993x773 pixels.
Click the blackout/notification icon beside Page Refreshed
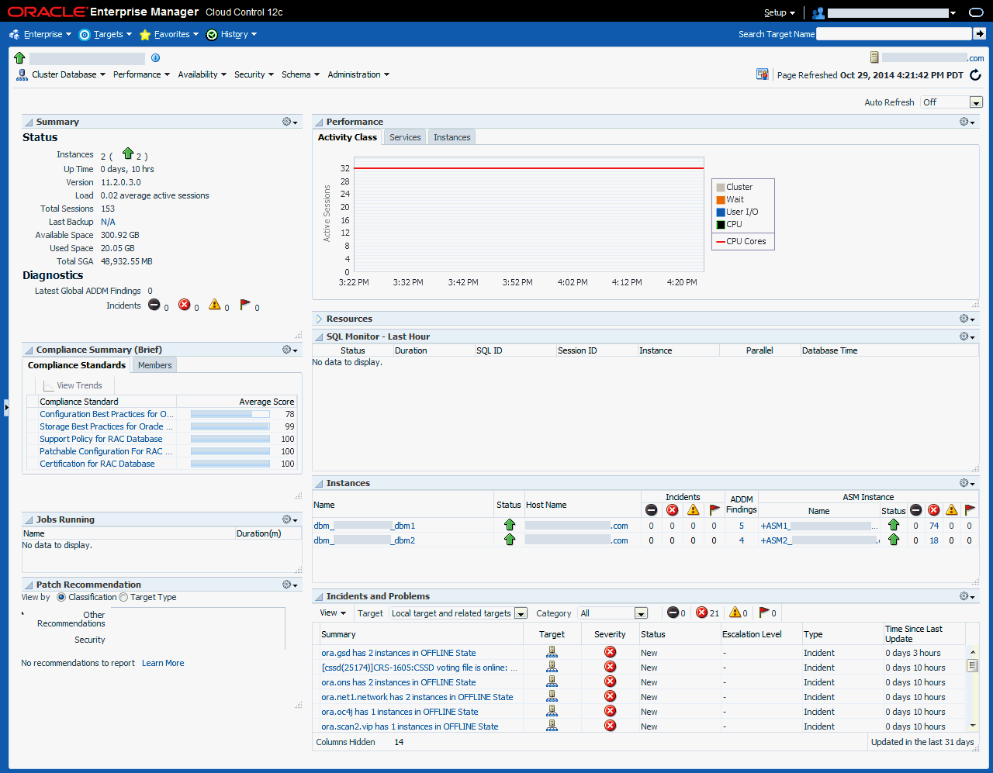coord(763,74)
